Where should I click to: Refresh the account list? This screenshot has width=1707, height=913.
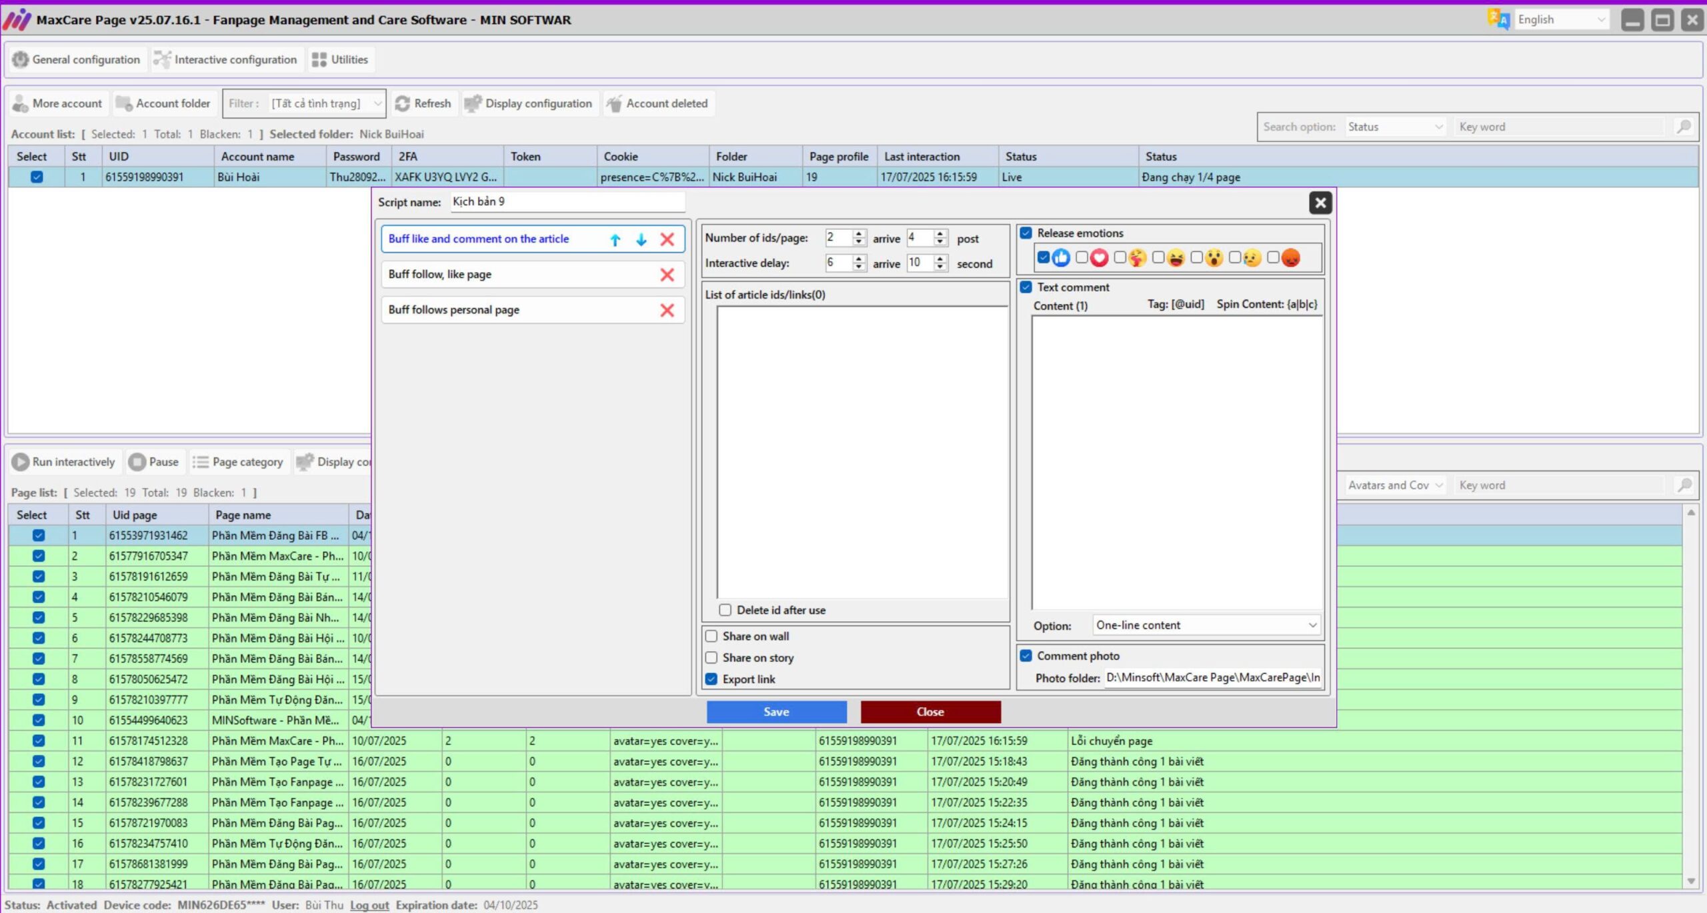pyautogui.click(x=425, y=103)
